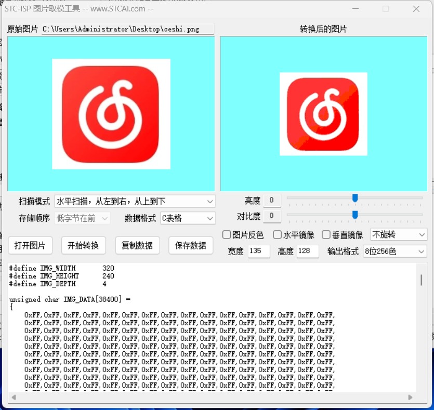This screenshot has width=434, height=410.
Task: Open the 不旋转 rotation dropdown
Action: (399, 234)
